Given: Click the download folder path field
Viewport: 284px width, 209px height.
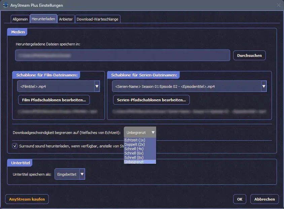Looking at the screenshot, I should (122, 55).
